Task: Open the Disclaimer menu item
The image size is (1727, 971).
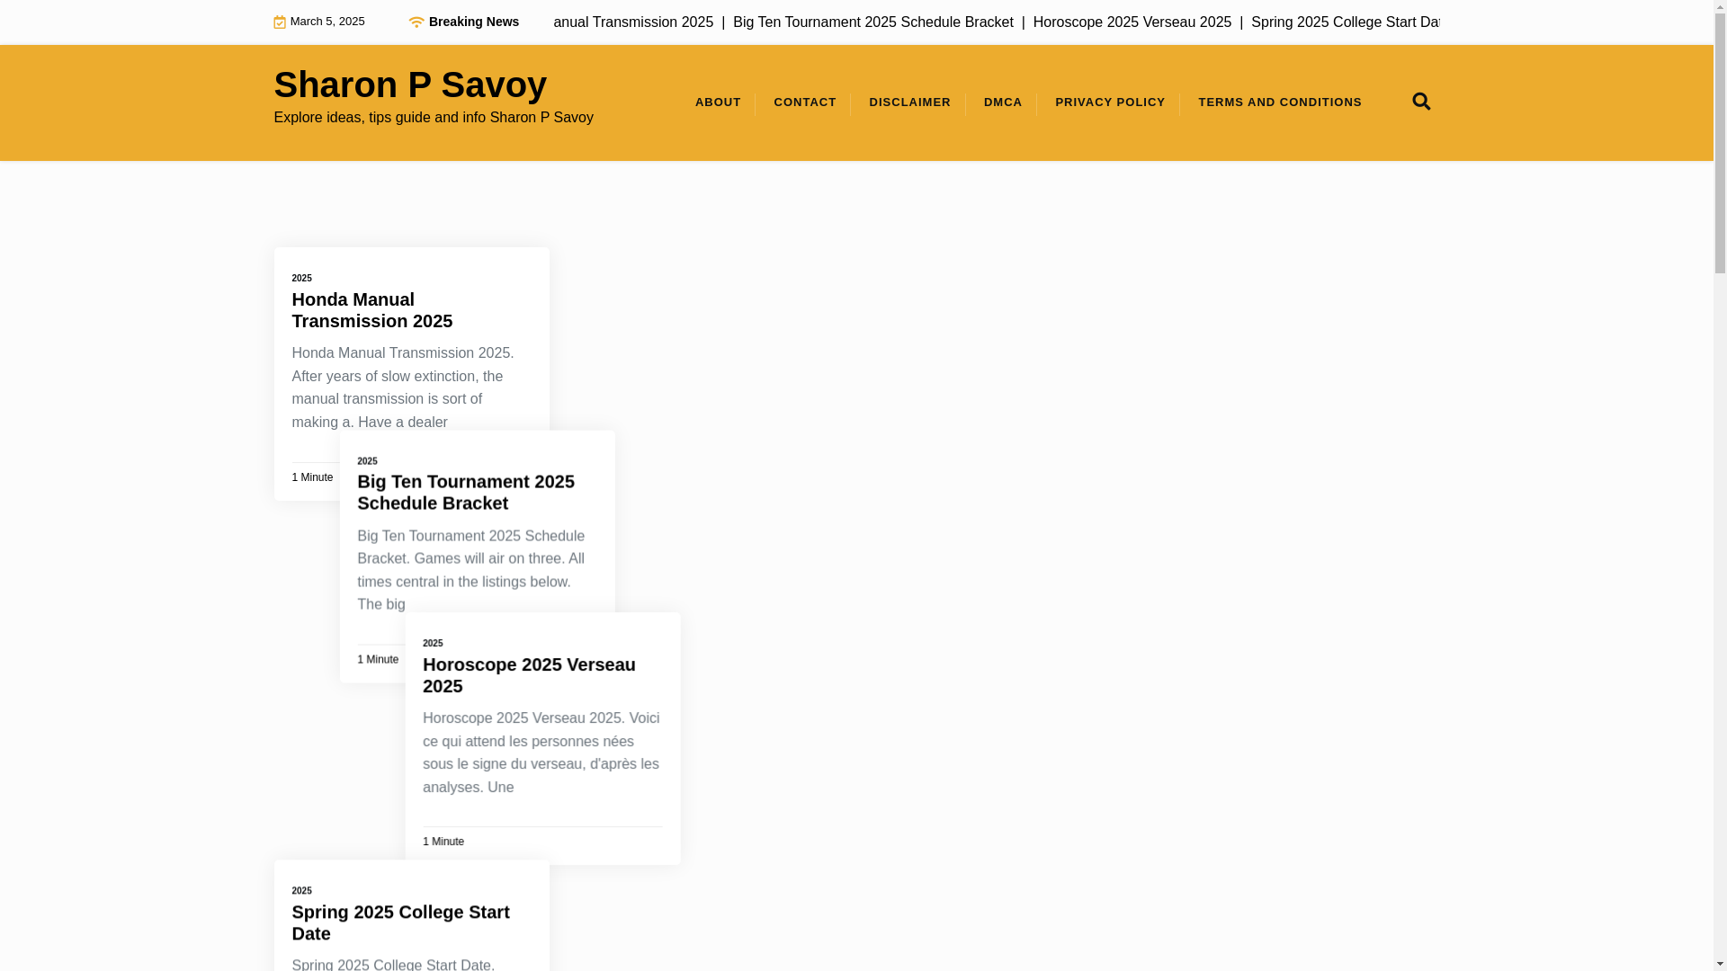Action: pos(909,102)
